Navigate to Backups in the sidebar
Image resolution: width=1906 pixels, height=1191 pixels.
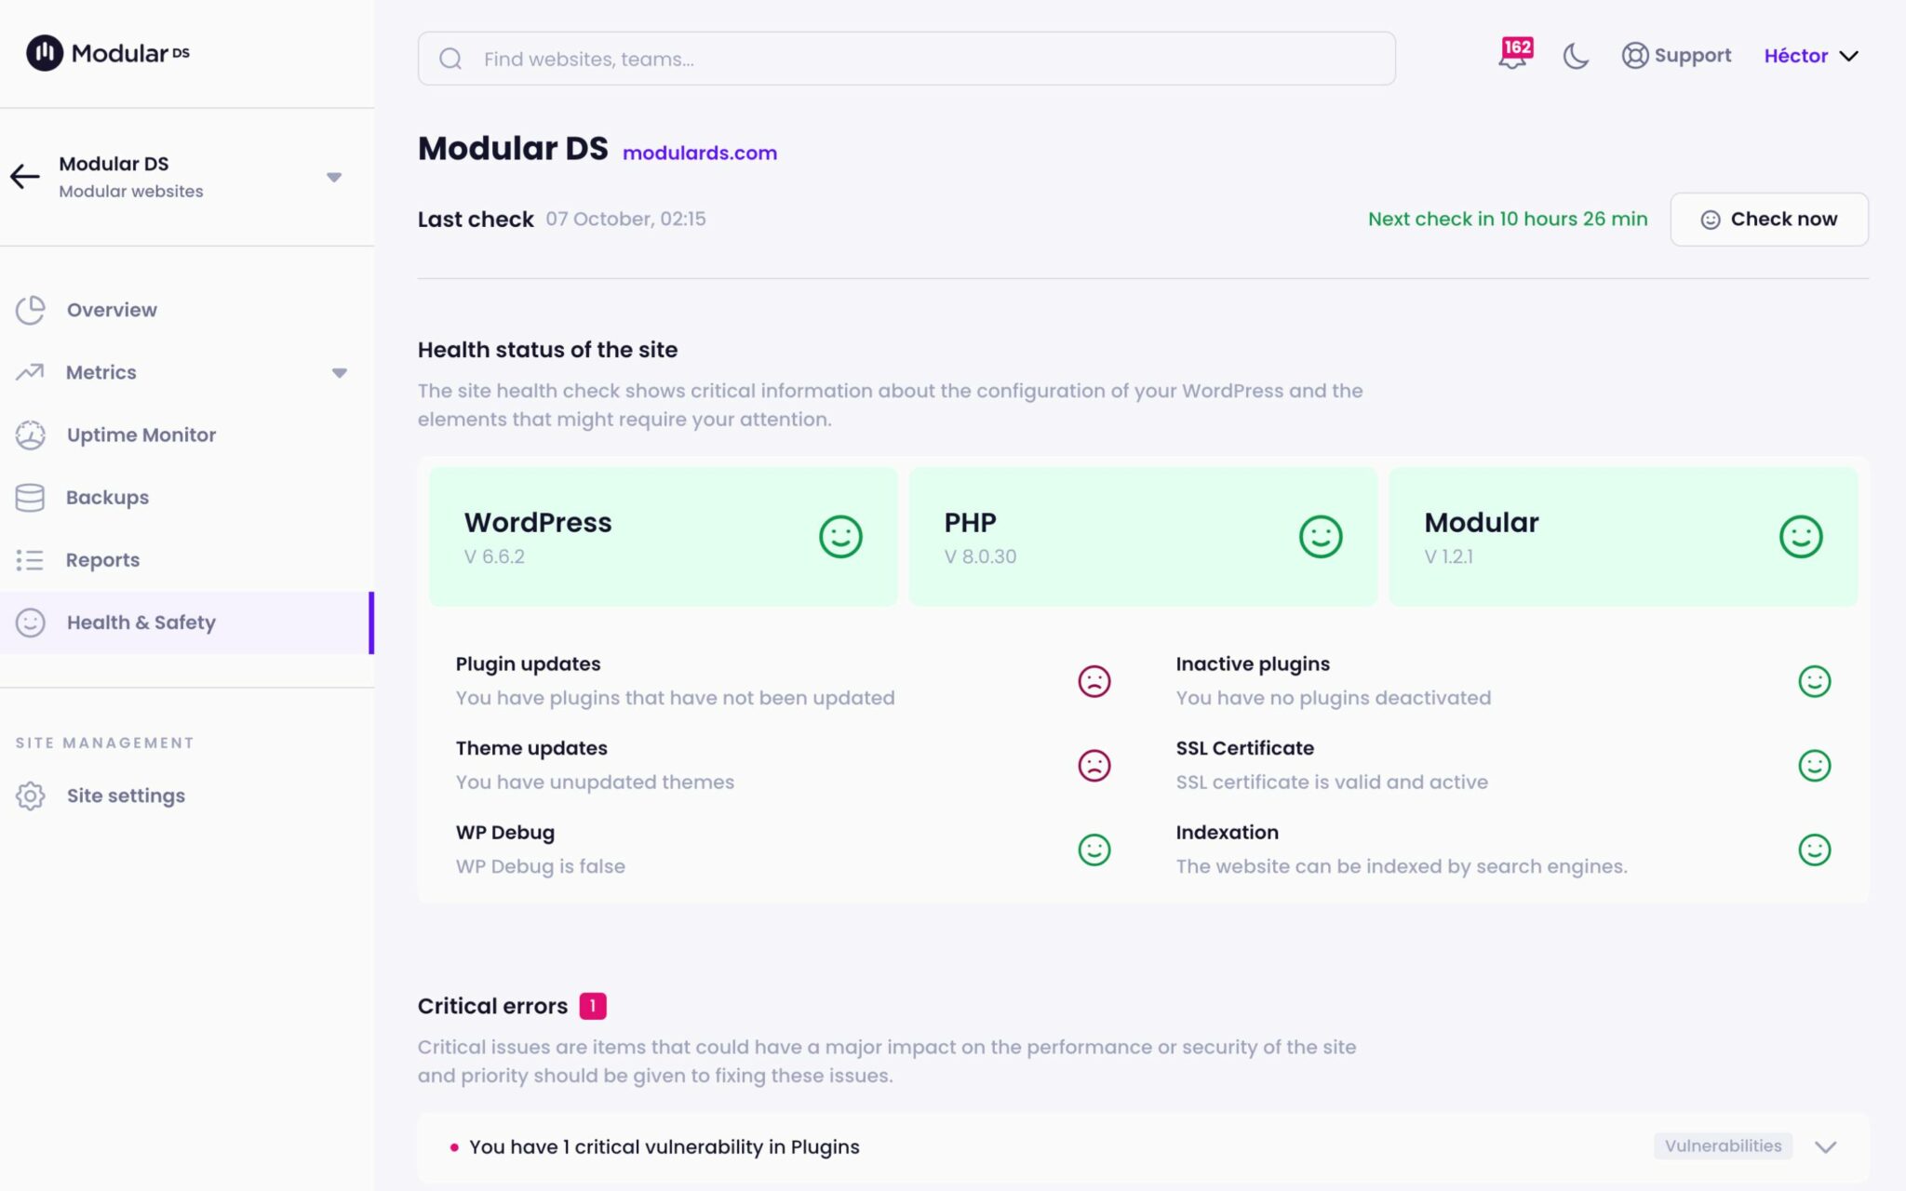107,497
